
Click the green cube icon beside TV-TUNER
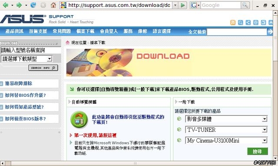[179, 130]
